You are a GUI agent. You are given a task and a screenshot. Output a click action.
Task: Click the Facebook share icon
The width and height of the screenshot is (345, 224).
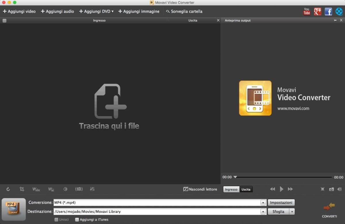328,12
